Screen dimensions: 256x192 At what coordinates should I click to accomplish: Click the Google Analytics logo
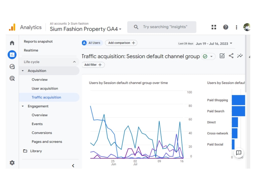pos(12,27)
